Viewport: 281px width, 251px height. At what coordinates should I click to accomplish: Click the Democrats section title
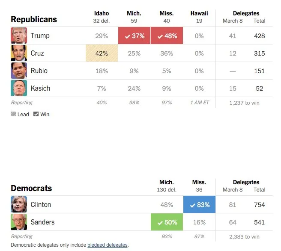[x=31, y=188]
